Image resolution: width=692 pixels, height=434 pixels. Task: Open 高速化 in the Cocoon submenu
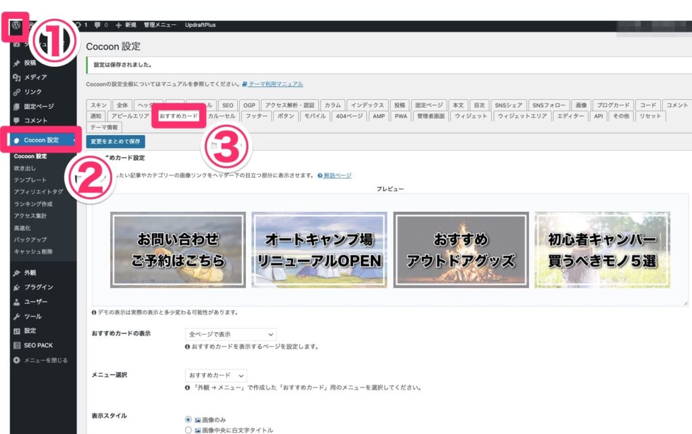click(22, 227)
